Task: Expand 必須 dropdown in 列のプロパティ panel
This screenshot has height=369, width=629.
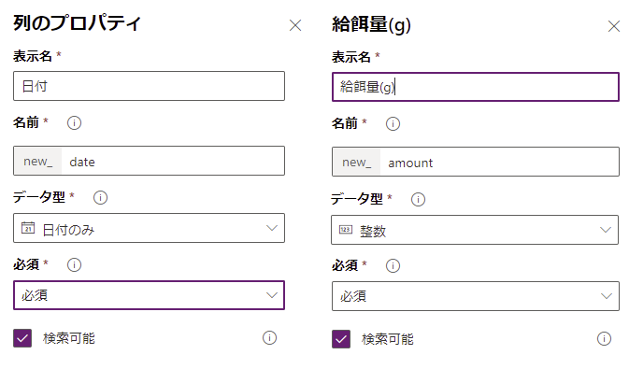Action: (149, 295)
